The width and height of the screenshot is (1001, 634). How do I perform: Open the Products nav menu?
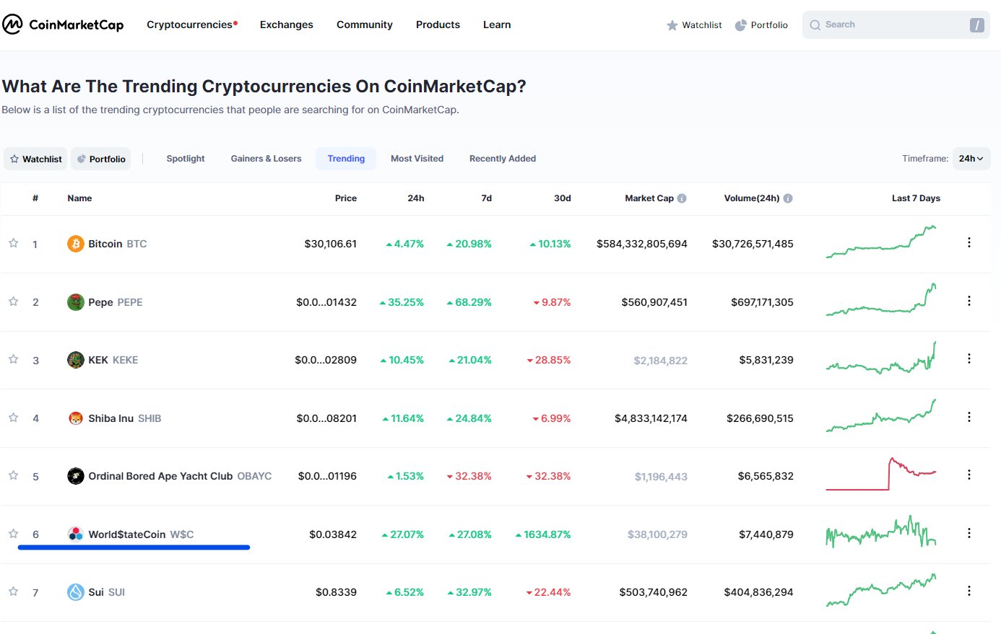pos(438,25)
